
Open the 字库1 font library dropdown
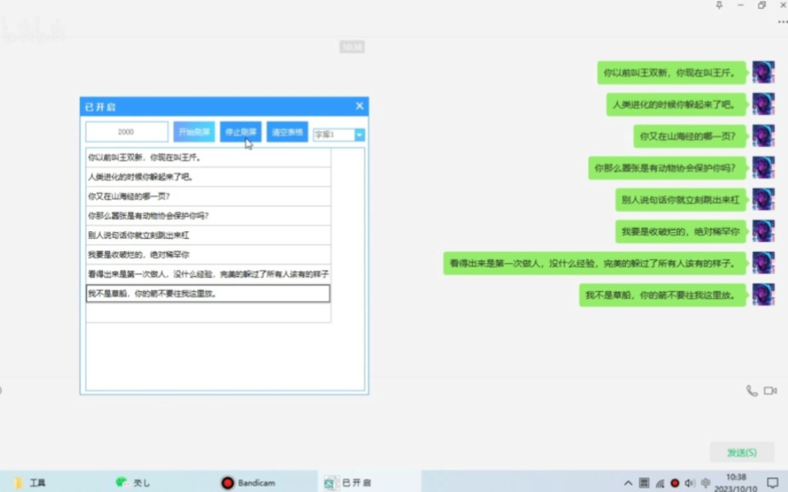(x=334, y=133)
